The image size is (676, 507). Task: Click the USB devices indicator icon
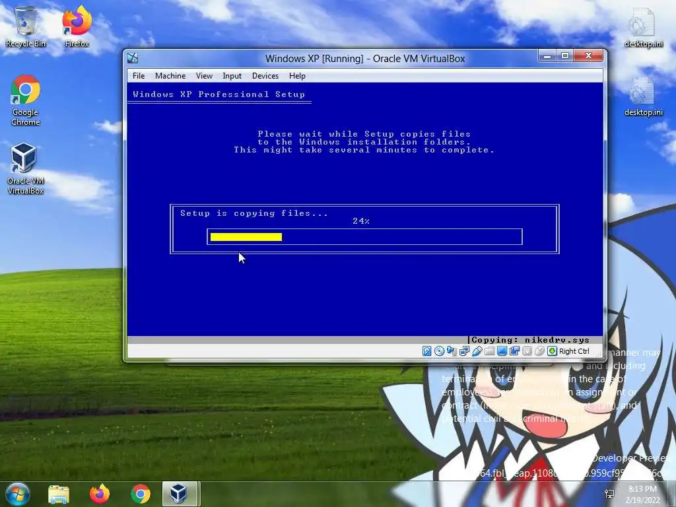pos(477,351)
